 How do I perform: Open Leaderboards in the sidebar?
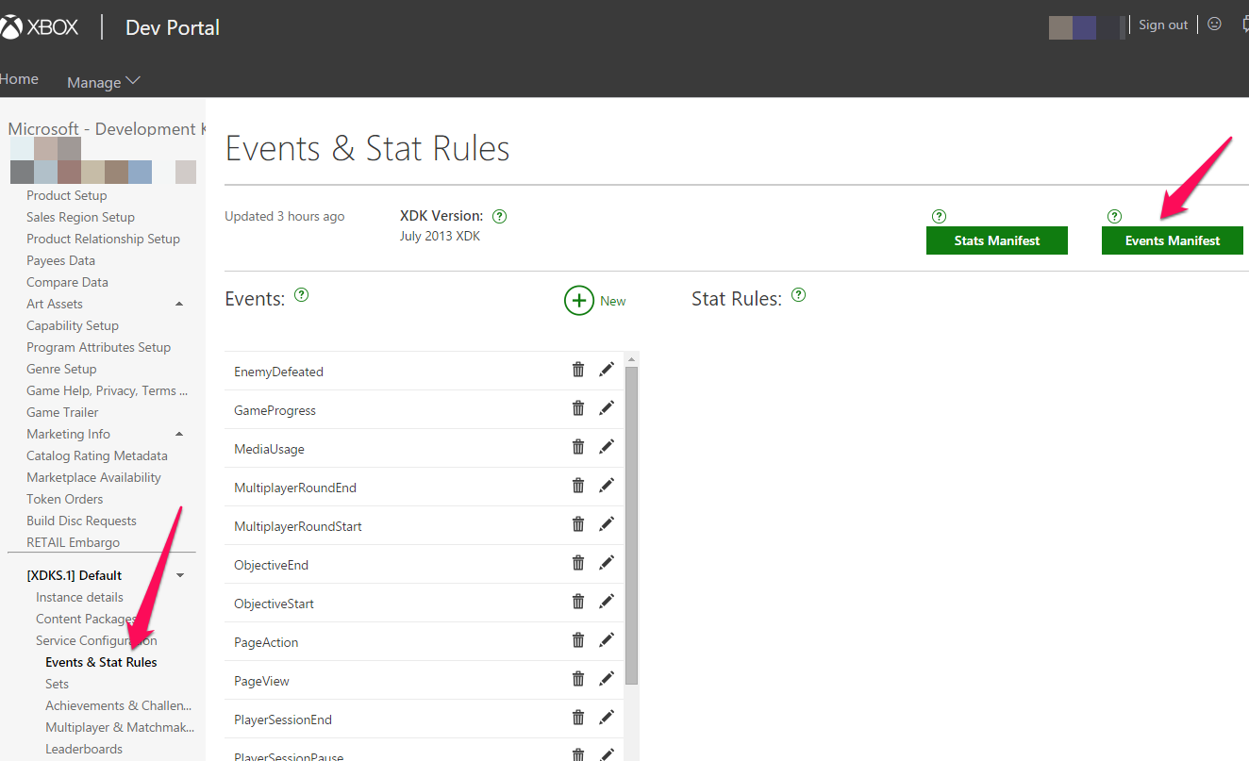84,749
